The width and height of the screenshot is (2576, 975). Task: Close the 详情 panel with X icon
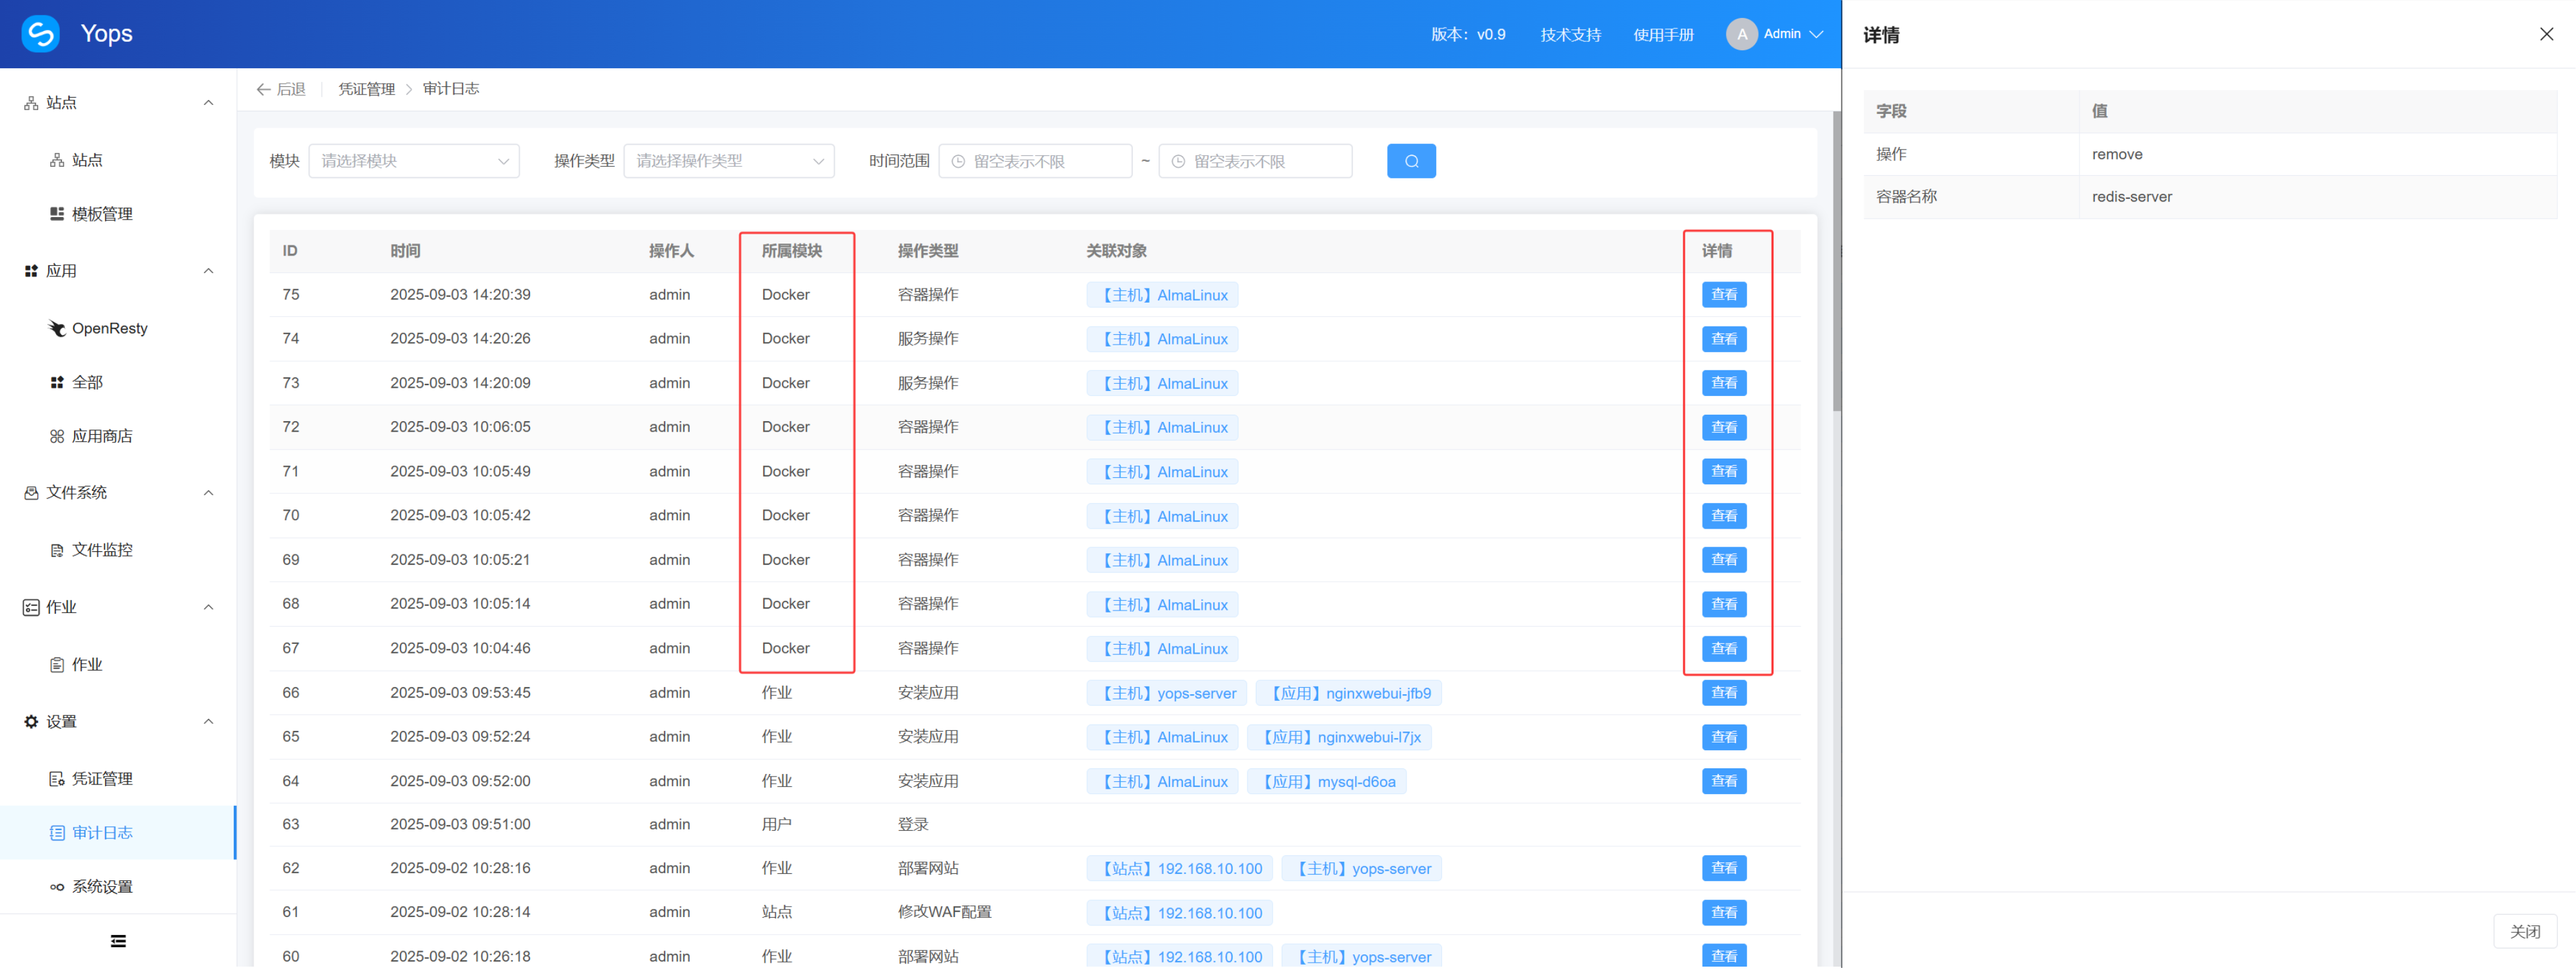(x=2546, y=34)
